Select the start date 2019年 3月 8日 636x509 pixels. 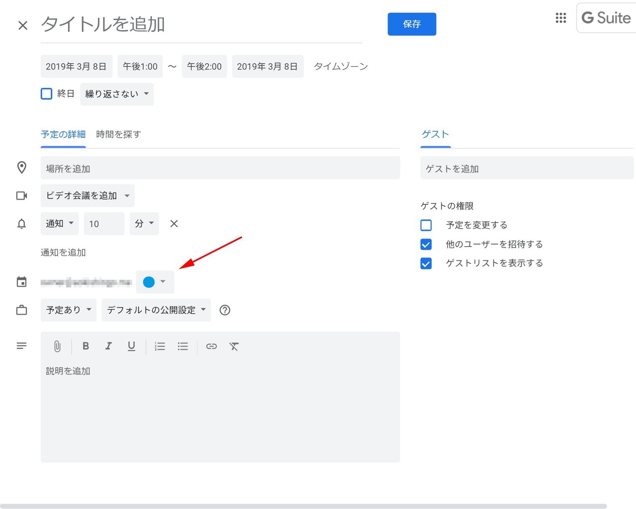point(77,67)
